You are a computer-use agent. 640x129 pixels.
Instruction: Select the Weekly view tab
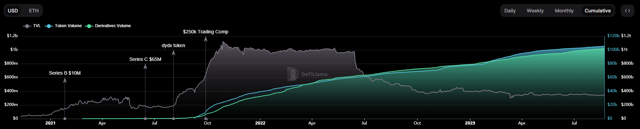pos(535,11)
